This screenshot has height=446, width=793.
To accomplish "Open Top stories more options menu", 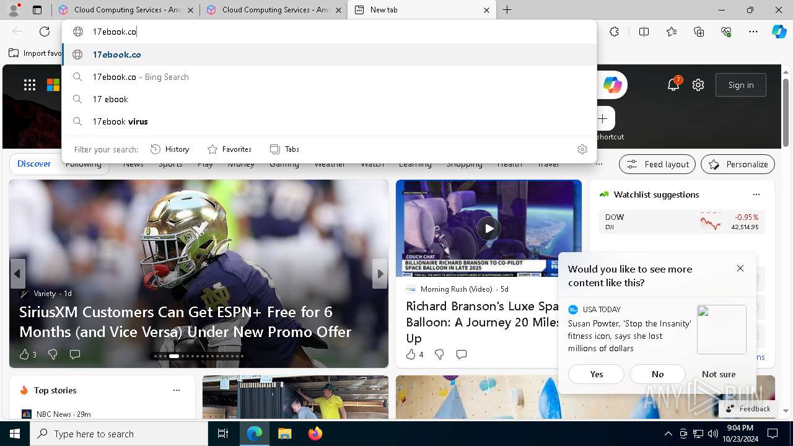I will coord(177,390).
